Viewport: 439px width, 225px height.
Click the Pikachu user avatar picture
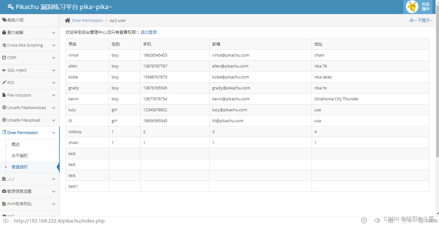pos(412,7)
